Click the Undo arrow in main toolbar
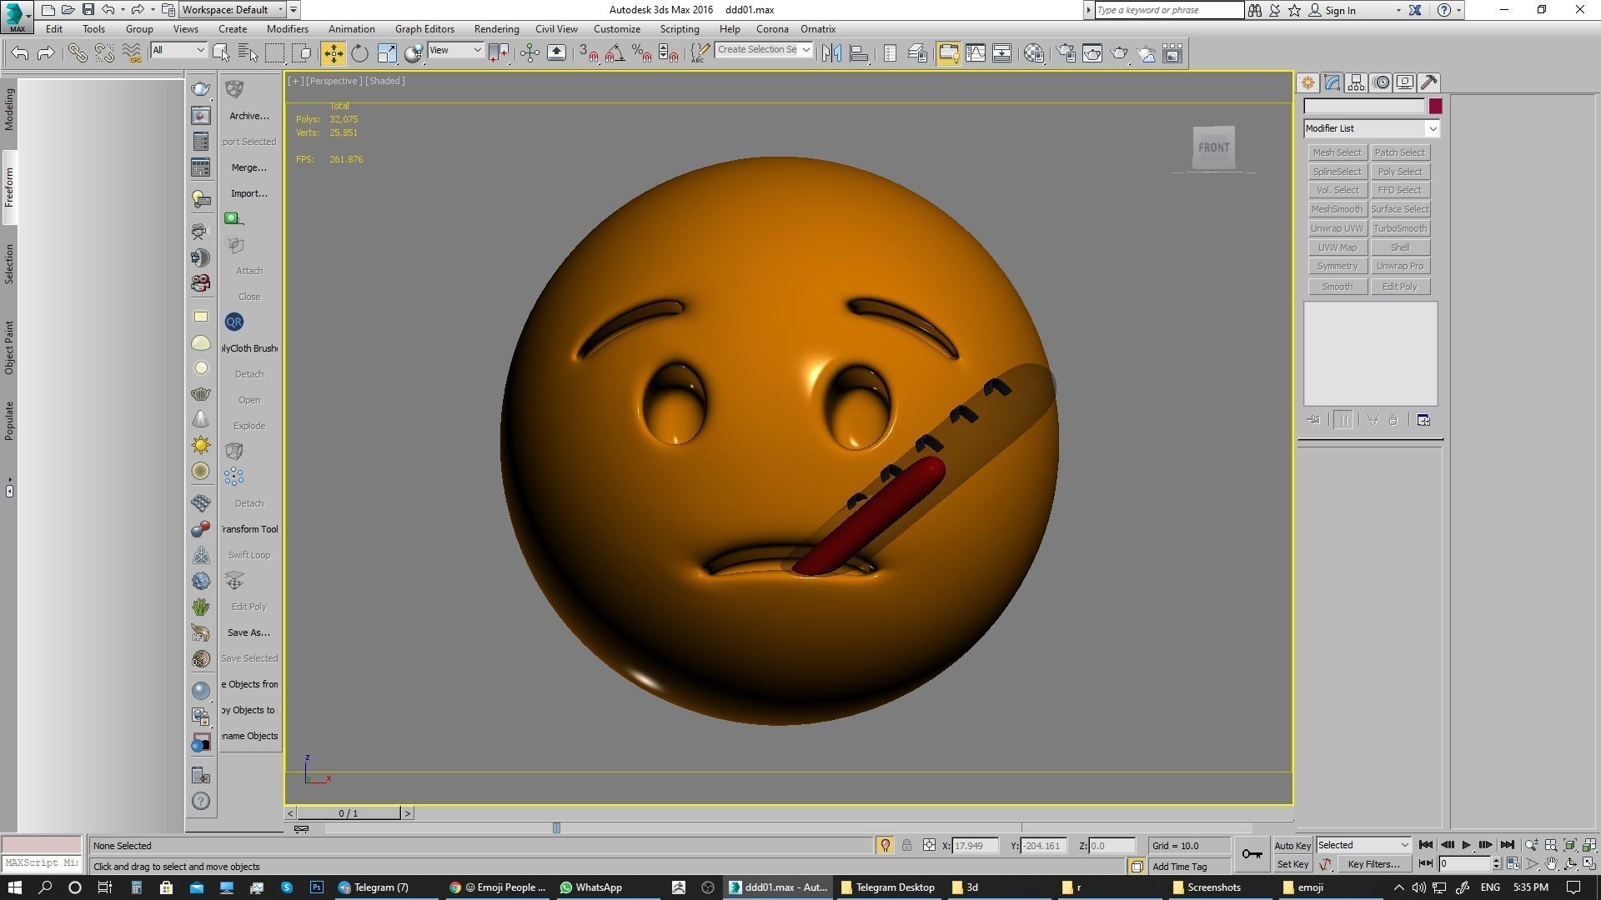Image resolution: width=1601 pixels, height=900 pixels. coord(20,53)
